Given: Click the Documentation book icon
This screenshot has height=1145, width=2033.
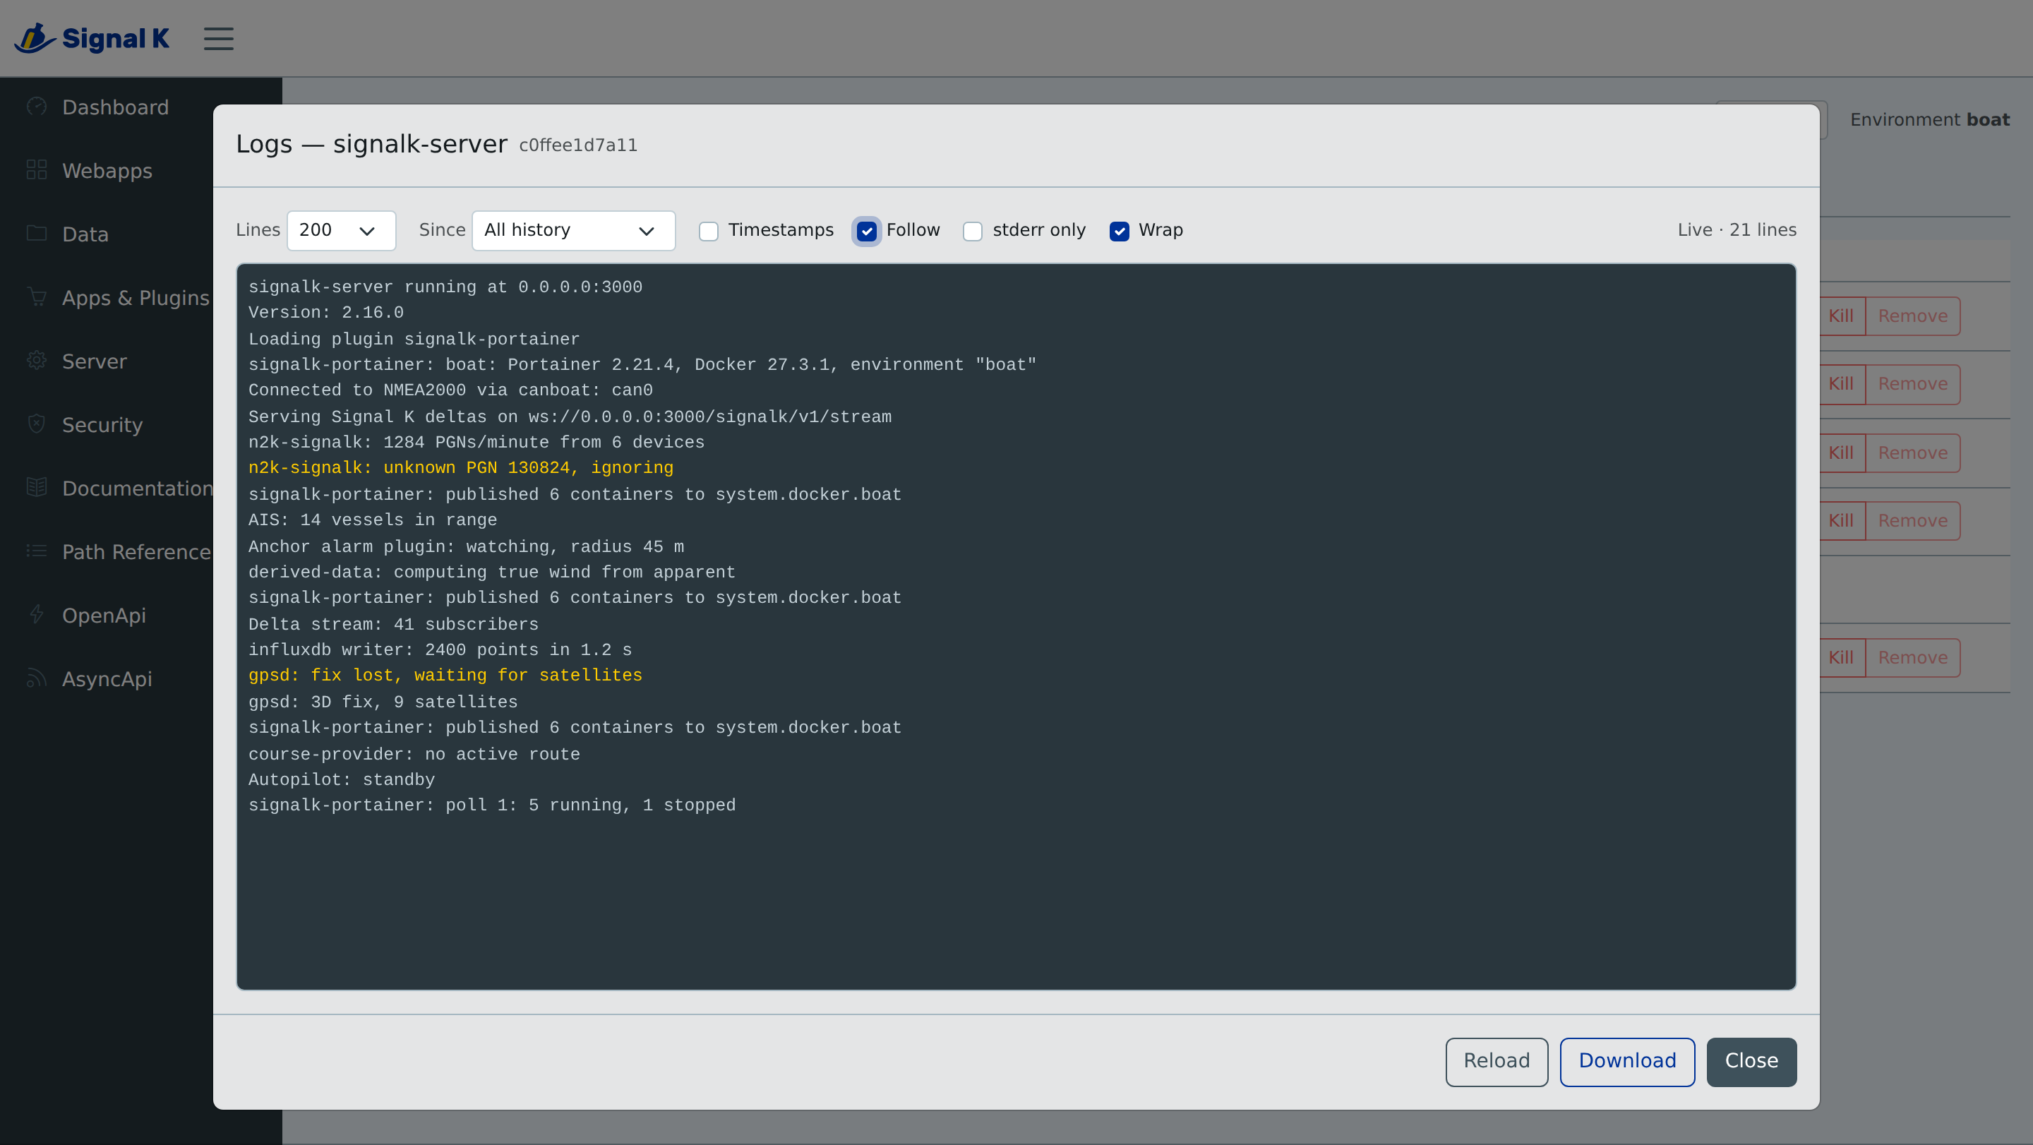Looking at the screenshot, I should 36,488.
